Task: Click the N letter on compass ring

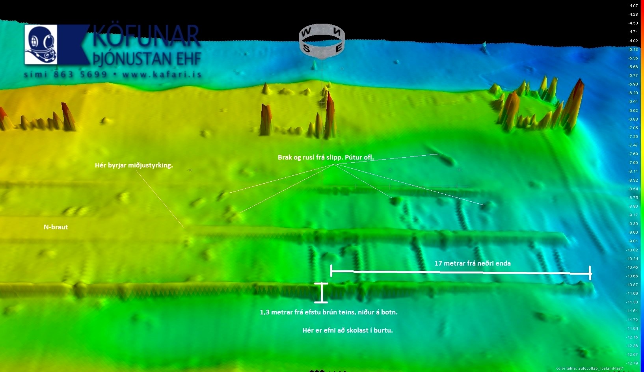Action: [x=337, y=30]
